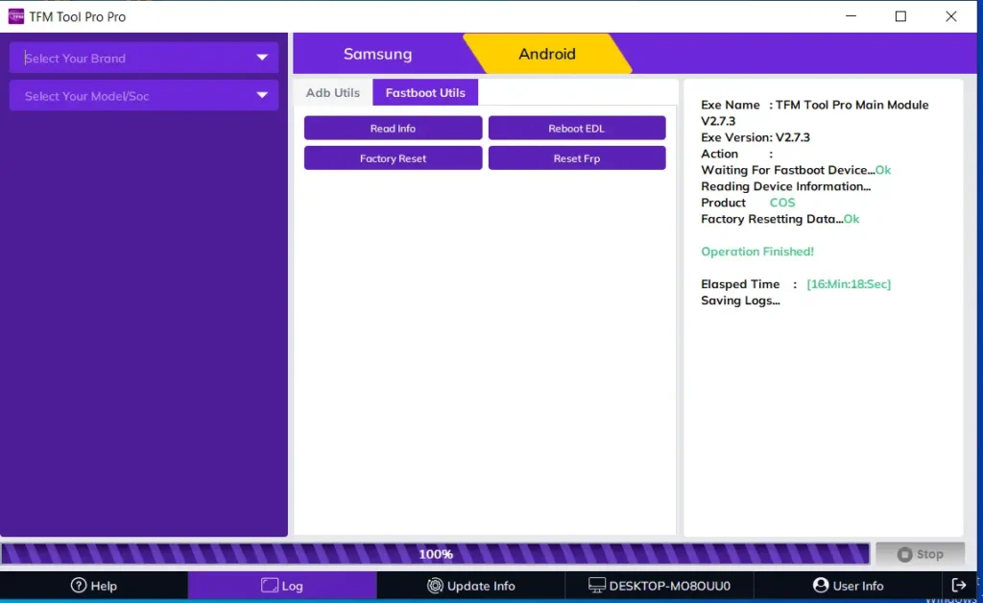Click the Update Info gear icon
Viewport: 983px width, 603px height.
(435, 586)
